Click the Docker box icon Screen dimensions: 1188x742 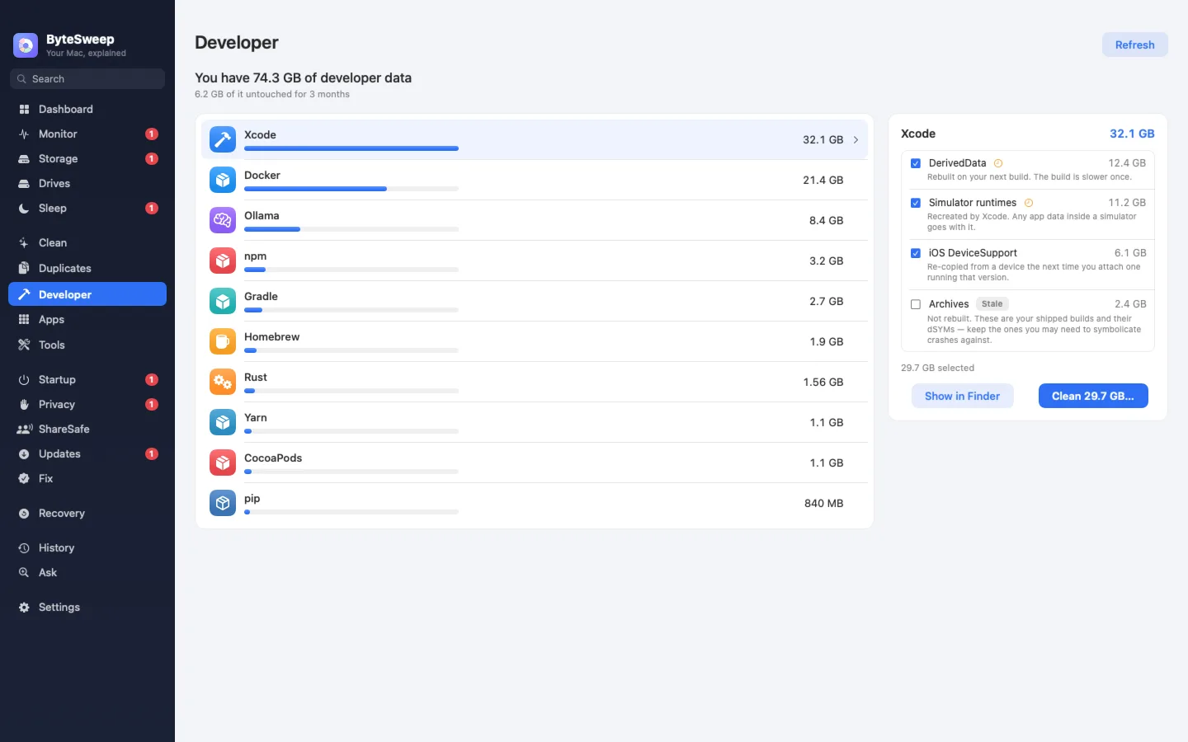(223, 180)
